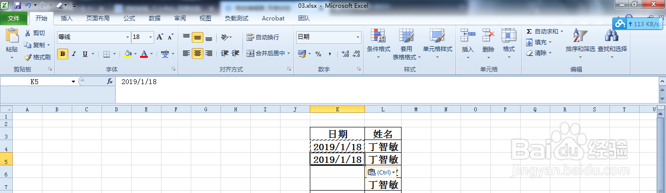
Task: Open the Name Box dropdown arrow
Action: coord(73,82)
